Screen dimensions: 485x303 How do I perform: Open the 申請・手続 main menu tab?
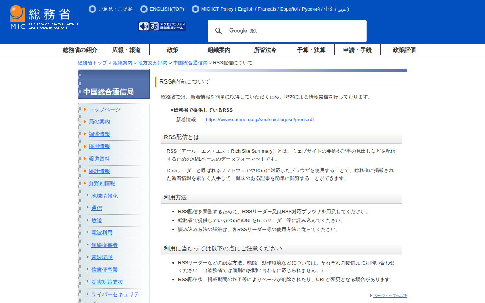tap(357, 50)
